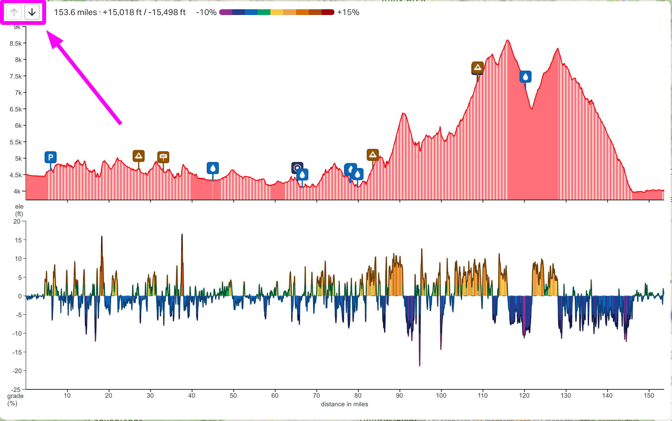The width and height of the screenshot is (672, 421).
Task: Select the campground marker near mile 27
Action: 139,156
